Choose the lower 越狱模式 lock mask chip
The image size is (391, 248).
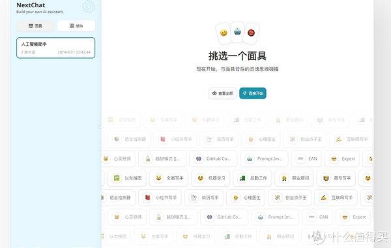[173, 217]
